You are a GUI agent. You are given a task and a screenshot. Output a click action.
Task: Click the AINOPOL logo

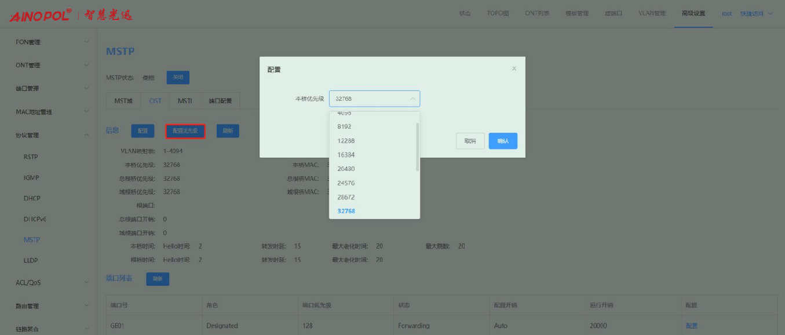tap(41, 14)
